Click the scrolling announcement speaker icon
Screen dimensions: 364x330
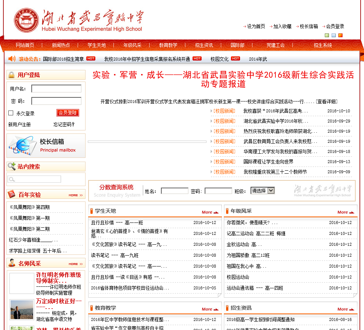tap(12, 59)
